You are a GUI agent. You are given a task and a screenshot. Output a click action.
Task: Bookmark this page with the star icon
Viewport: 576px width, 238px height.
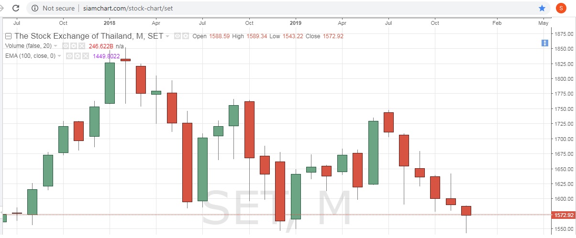542,8
